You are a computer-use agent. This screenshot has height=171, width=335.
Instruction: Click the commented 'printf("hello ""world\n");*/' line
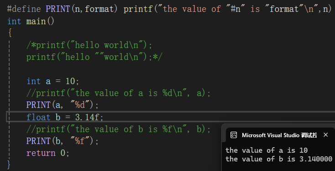coord(94,57)
